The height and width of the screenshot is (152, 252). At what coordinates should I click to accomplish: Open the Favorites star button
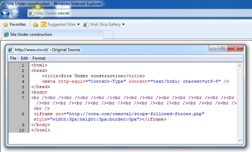[14, 24]
